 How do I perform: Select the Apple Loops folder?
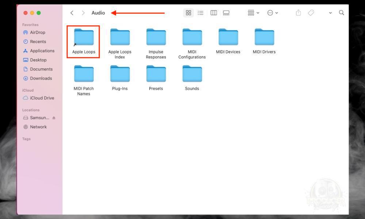tap(83, 36)
